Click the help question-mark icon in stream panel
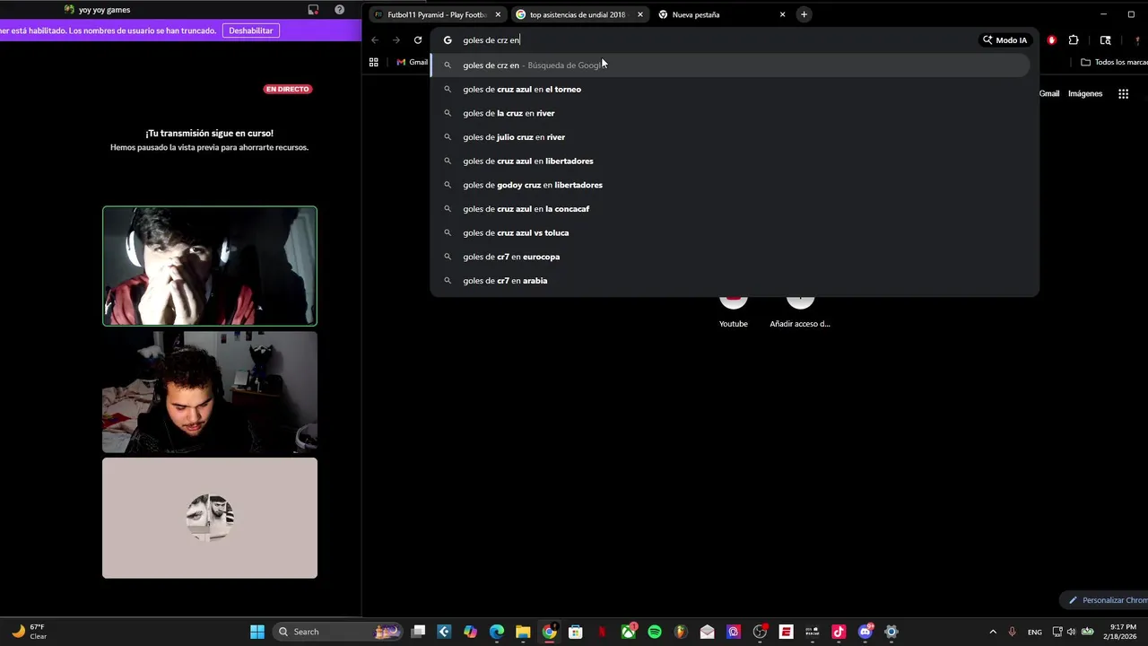1148x646 pixels. [x=339, y=10]
